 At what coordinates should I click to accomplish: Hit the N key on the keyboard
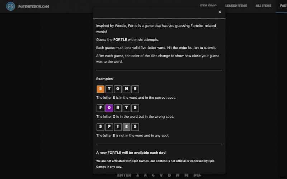(x=177, y=175)
